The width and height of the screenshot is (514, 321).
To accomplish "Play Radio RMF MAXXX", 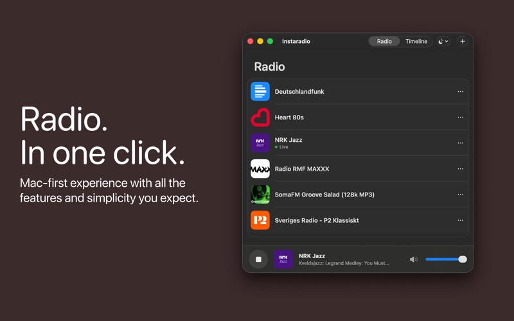I will (x=358, y=169).
